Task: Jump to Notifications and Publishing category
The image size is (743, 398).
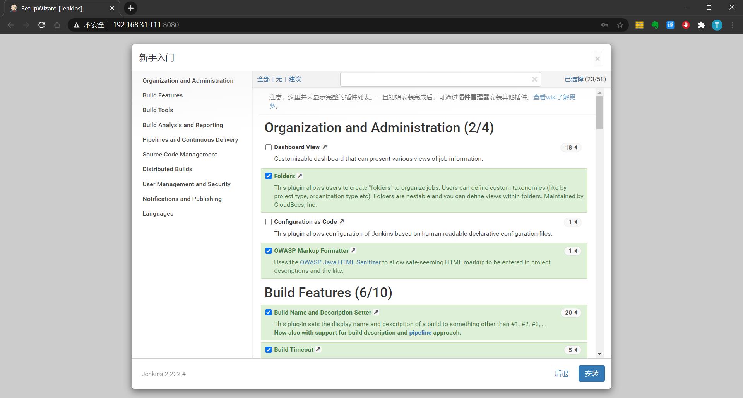Action: [182, 199]
